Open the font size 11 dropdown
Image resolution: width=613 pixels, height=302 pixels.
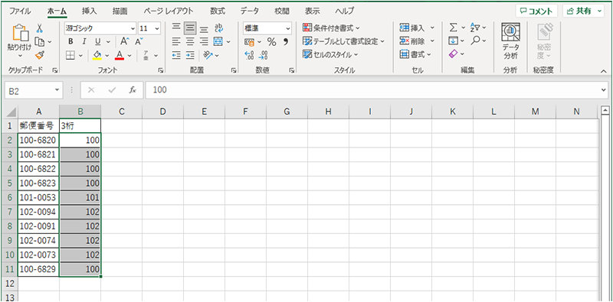[157, 28]
